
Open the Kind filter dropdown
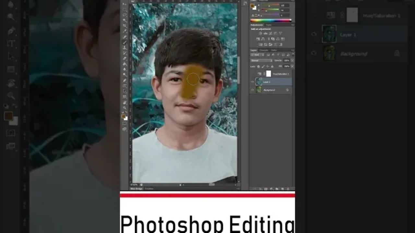pyautogui.click(x=257, y=55)
